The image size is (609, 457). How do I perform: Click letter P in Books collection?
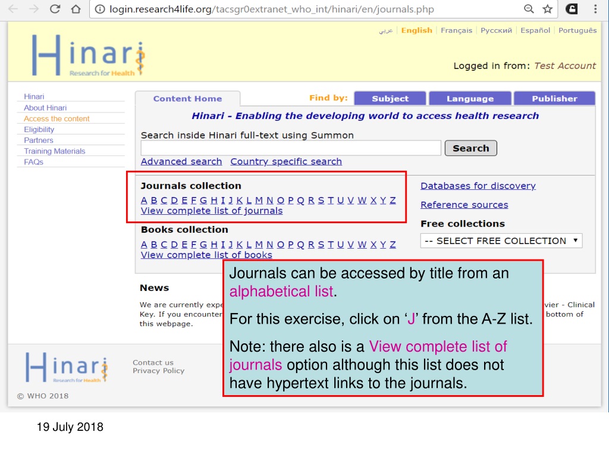pyautogui.click(x=290, y=245)
